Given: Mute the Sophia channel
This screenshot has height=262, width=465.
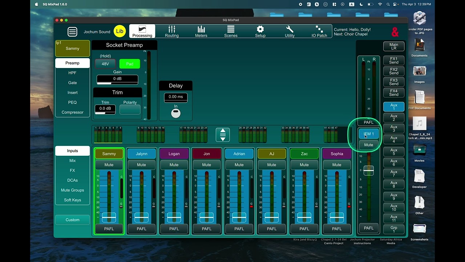Looking at the screenshot, I should click(337, 165).
